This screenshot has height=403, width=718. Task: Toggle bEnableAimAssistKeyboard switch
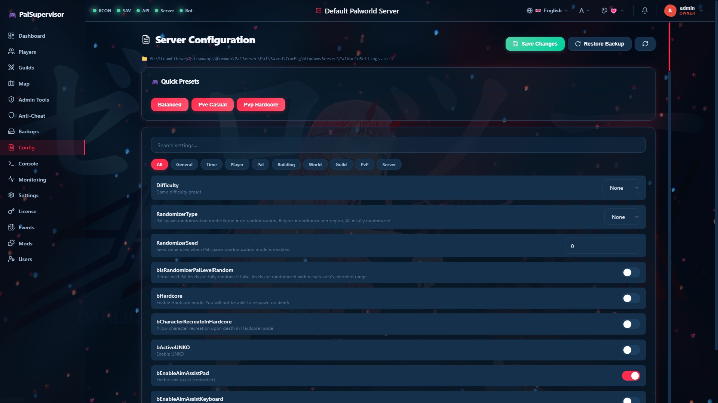pyautogui.click(x=631, y=400)
